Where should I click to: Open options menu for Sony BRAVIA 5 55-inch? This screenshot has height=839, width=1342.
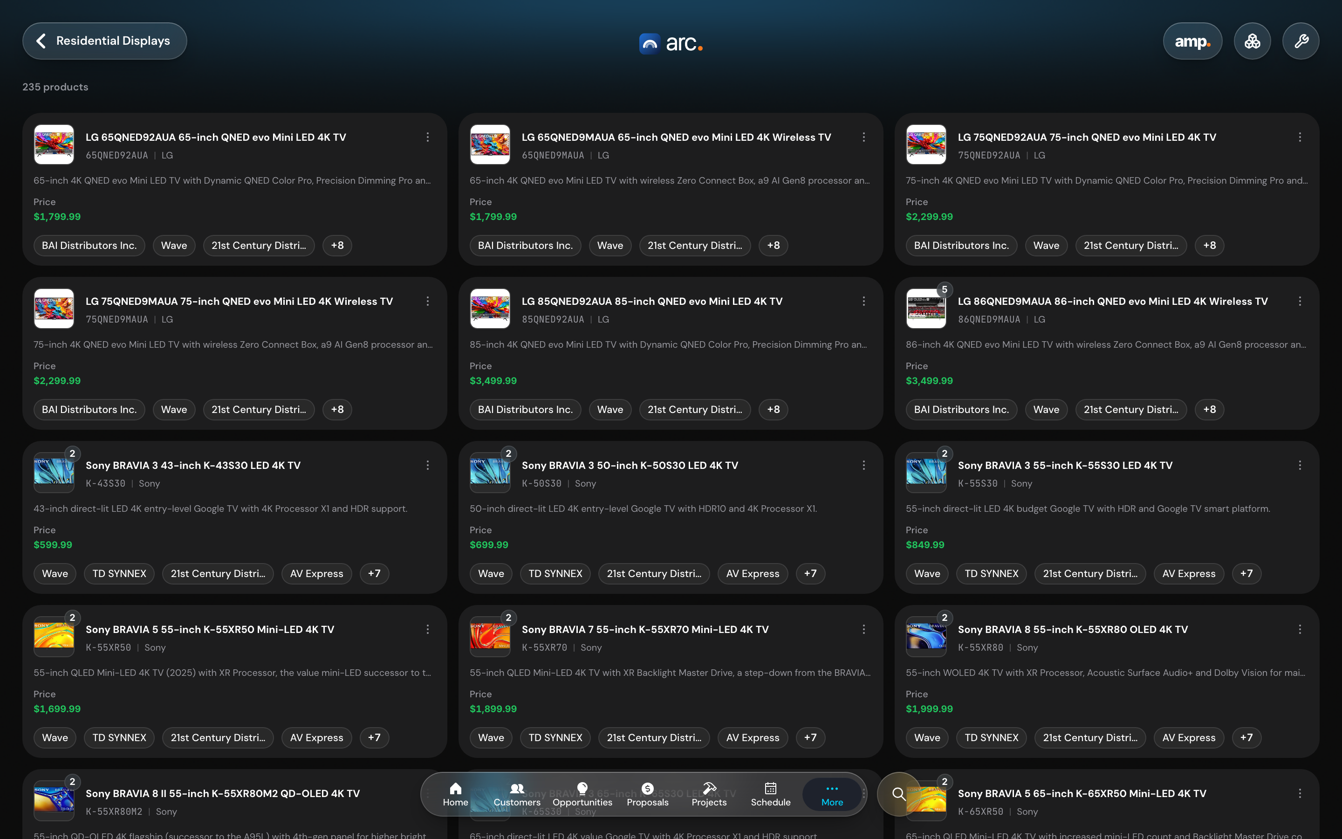(x=428, y=629)
